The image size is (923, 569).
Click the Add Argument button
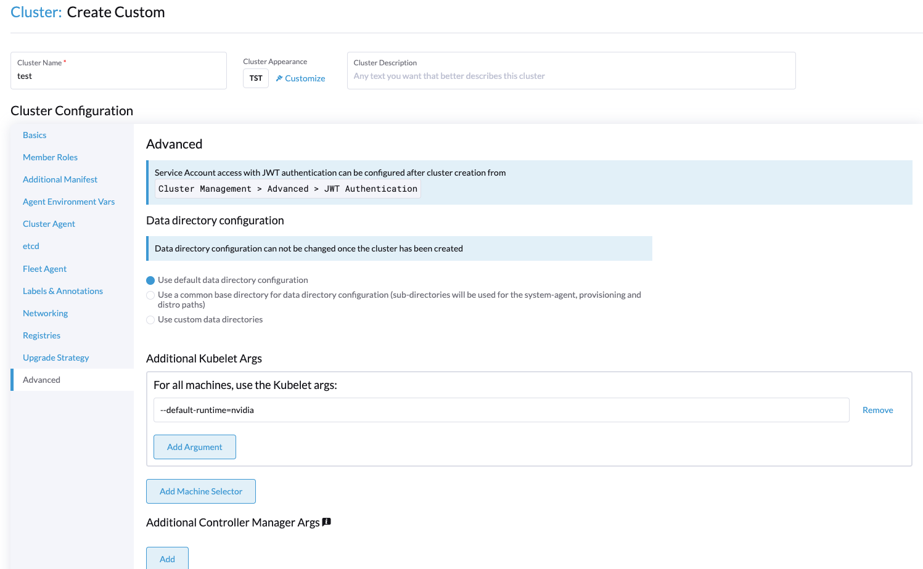click(195, 447)
